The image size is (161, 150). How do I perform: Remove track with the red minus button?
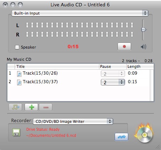(46, 107)
